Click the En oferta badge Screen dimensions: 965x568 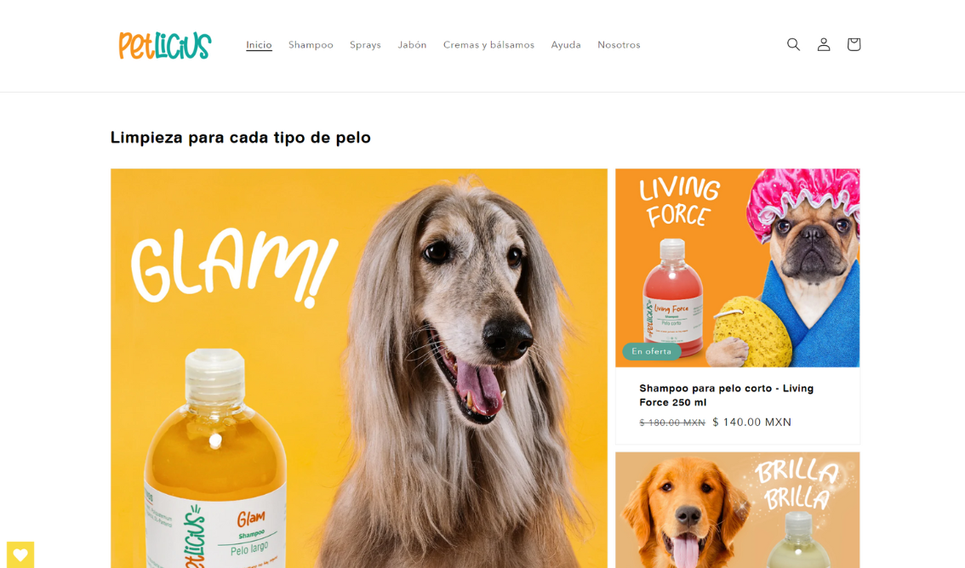click(x=651, y=352)
